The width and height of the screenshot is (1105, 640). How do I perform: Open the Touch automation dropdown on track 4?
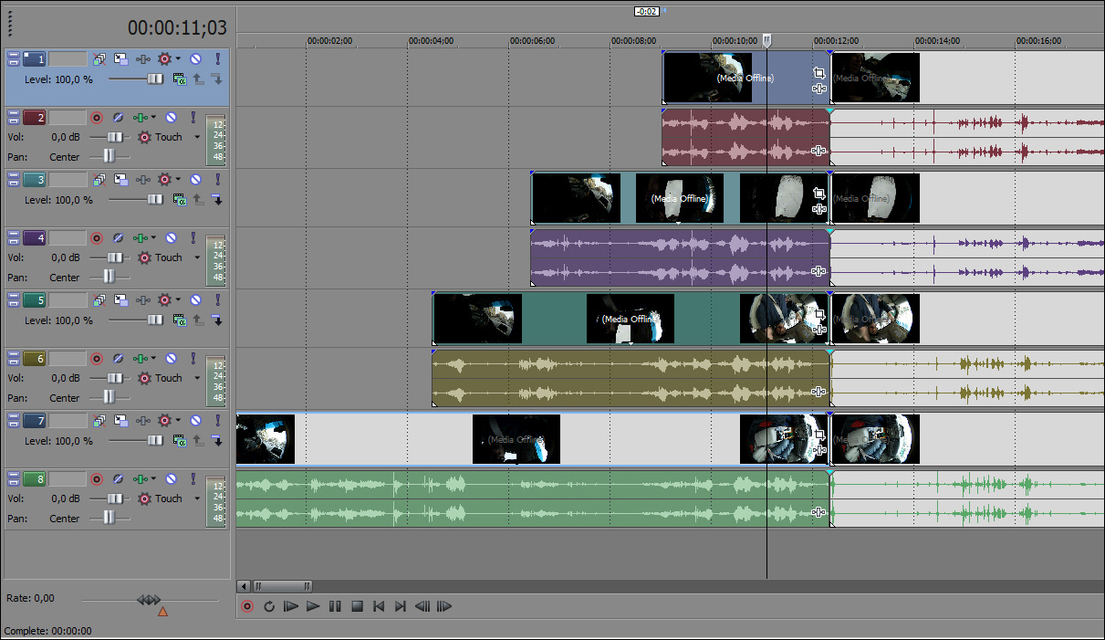tap(197, 257)
